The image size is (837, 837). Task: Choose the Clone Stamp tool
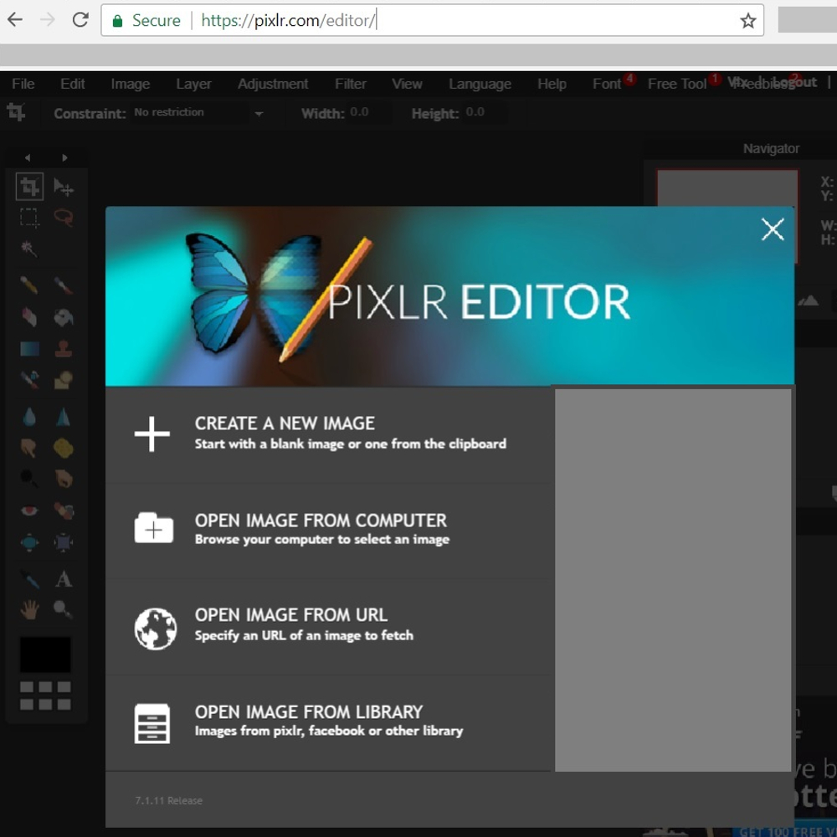pos(63,349)
